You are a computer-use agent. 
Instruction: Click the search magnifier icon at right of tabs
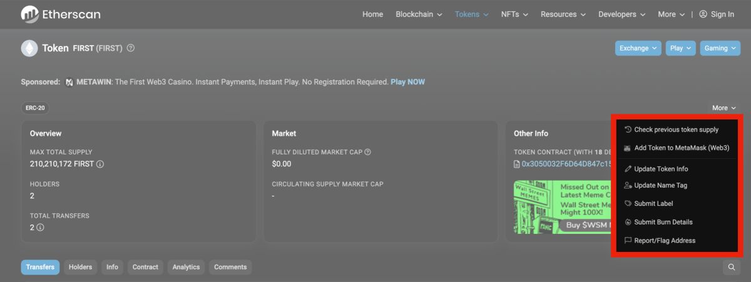click(731, 268)
